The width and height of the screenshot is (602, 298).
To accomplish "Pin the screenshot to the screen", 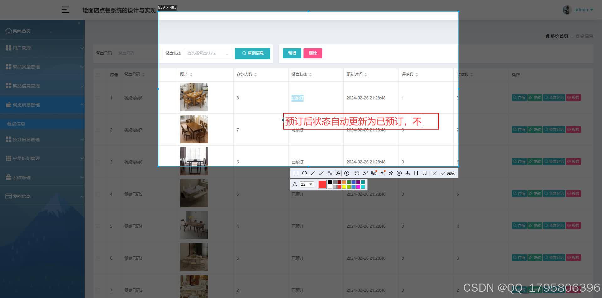I will (x=391, y=173).
